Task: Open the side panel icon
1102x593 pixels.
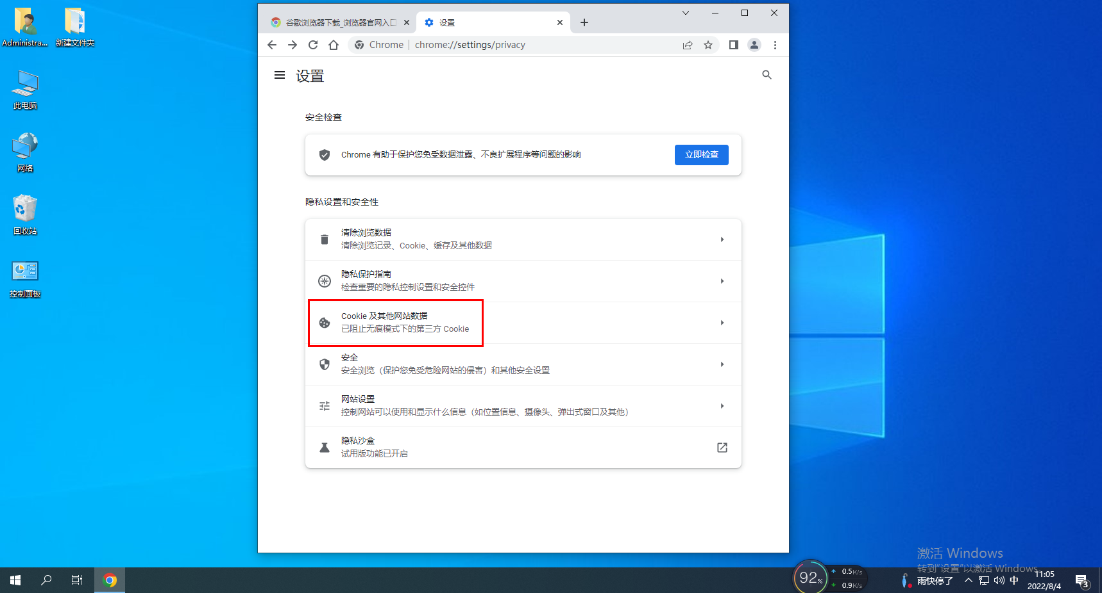Action: [733, 45]
